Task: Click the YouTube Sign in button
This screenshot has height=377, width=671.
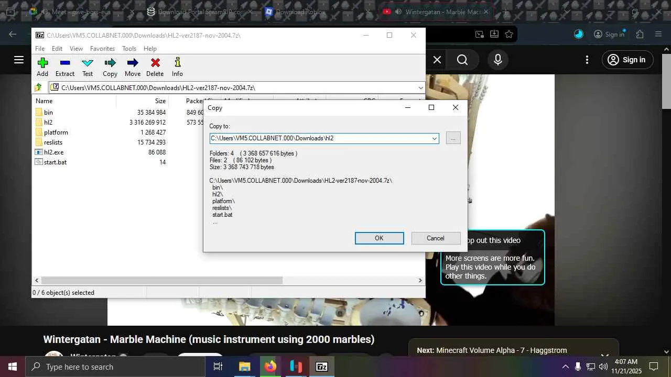Action: (627, 60)
